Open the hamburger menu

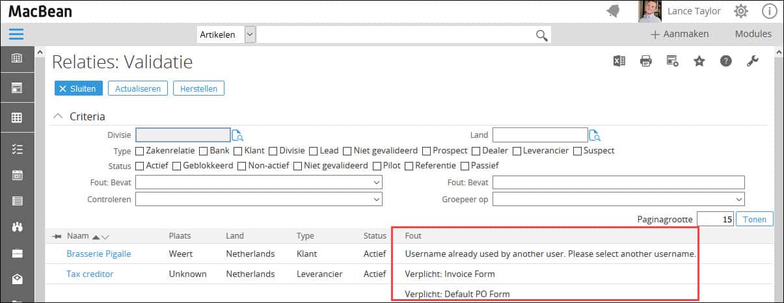(16, 34)
